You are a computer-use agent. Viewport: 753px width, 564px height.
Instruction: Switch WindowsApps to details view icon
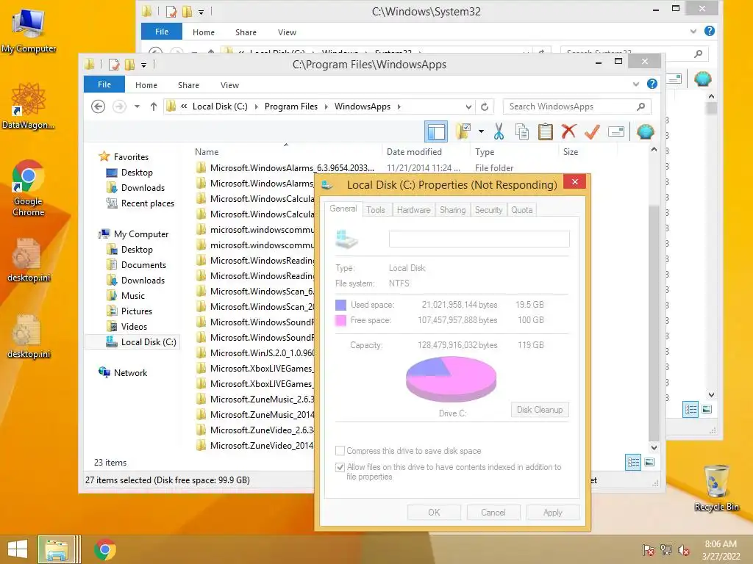click(633, 463)
